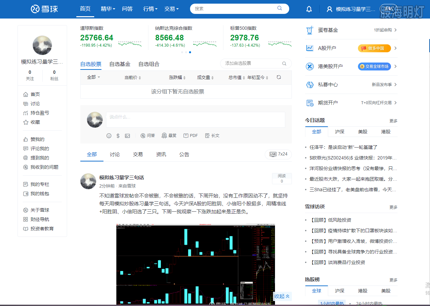The width and height of the screenshot is (430, 306).
Task: Click the 说点什么 post text box
Action: (x=195, y=119)
